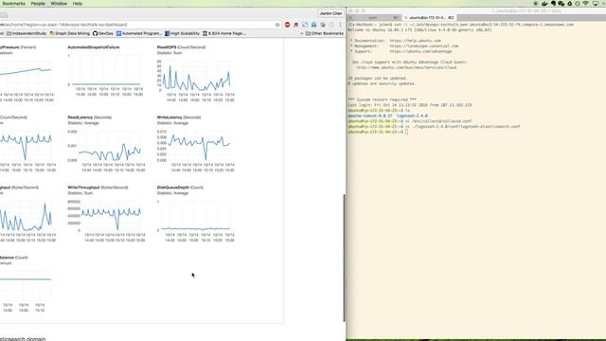The image size is (606, 341).
Task: Open the Wi-Fi status menu
Action: [x=585, y=4]
